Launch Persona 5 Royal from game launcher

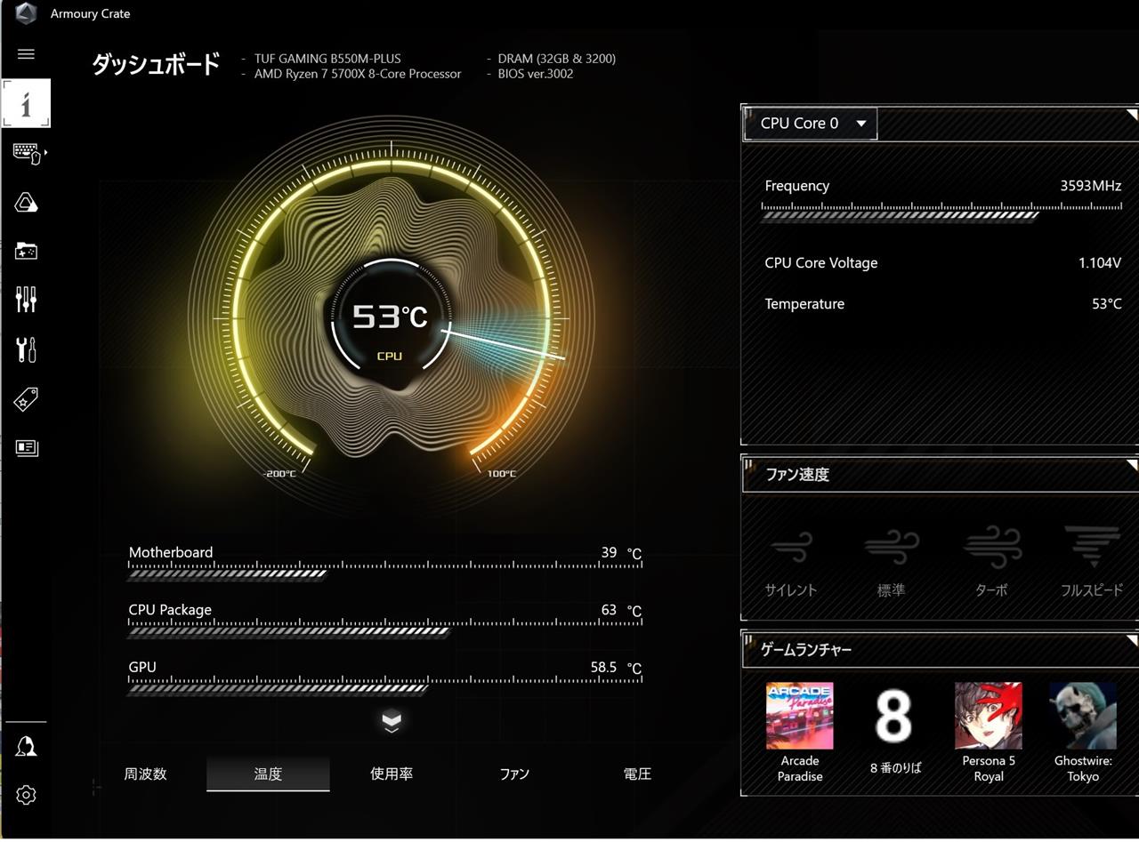coord(988,733)
